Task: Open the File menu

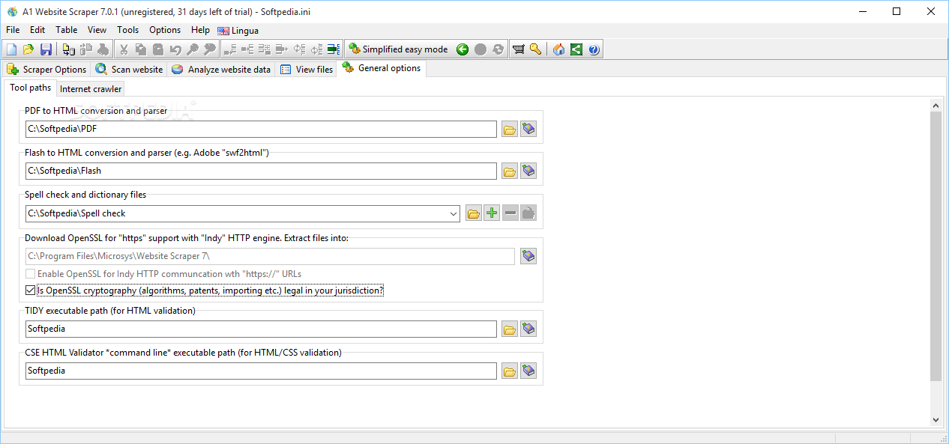Action: [x=13, y=30]
